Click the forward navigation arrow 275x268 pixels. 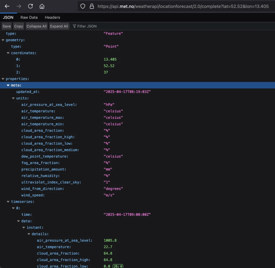[x=19, y=6]
